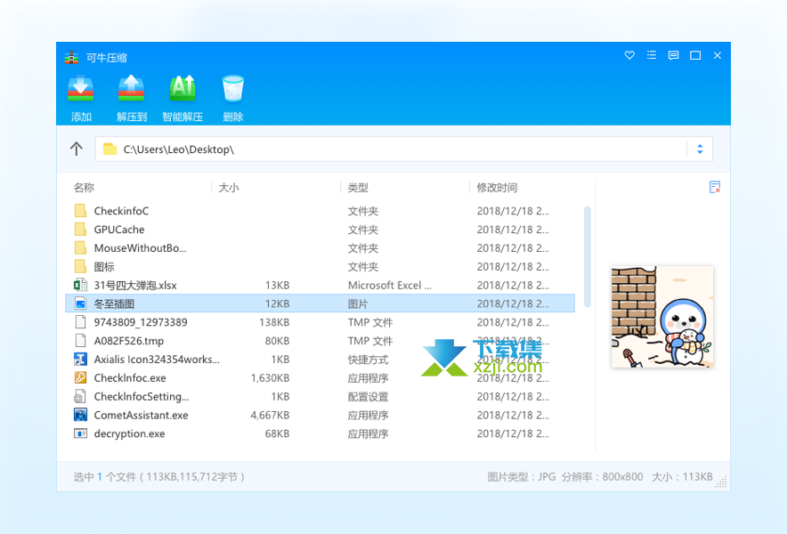Click status text 选中 1 个文件

(105, 477)
